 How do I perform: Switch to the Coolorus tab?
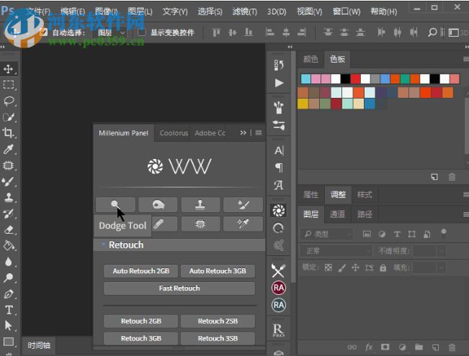coord(174,133)
